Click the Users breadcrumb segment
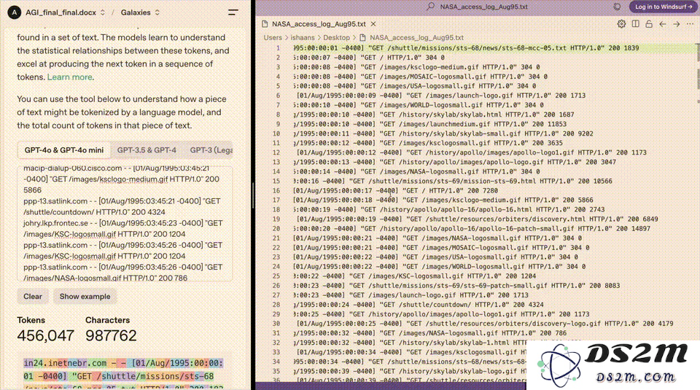 coord(273,38)
